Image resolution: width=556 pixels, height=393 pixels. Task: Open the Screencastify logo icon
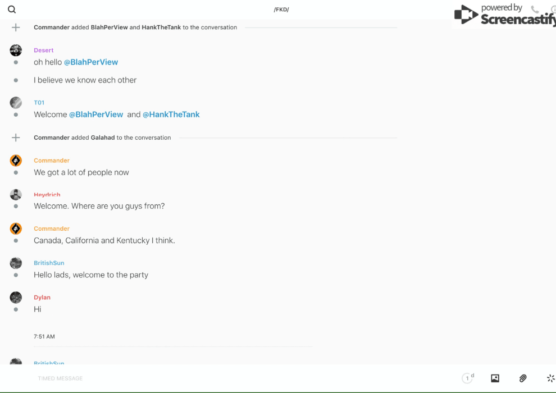click(x=466, y=15)
